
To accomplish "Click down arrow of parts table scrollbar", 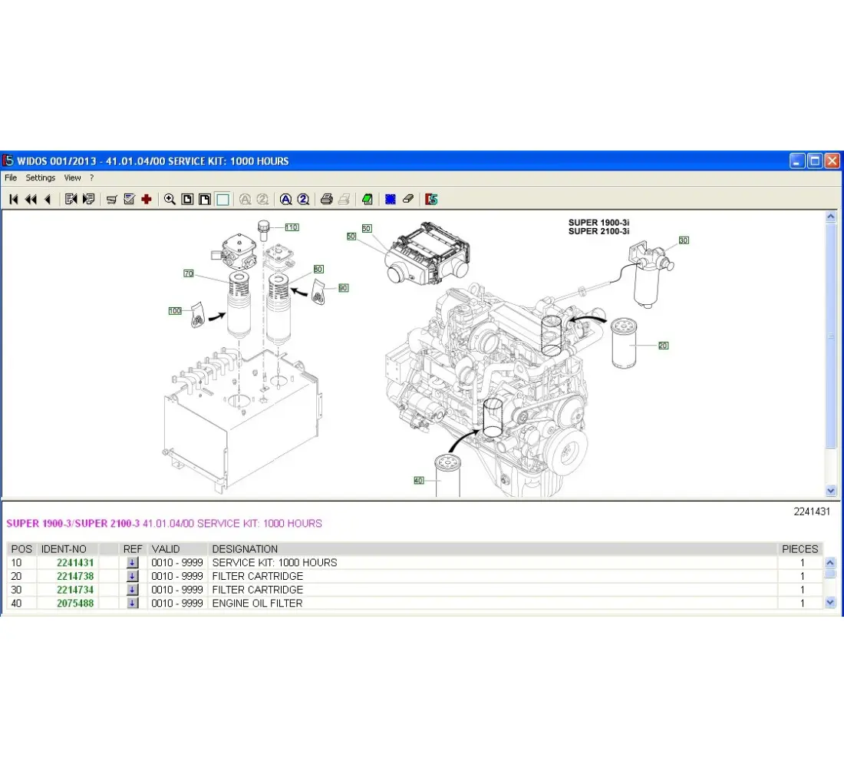I will (830, 603).
